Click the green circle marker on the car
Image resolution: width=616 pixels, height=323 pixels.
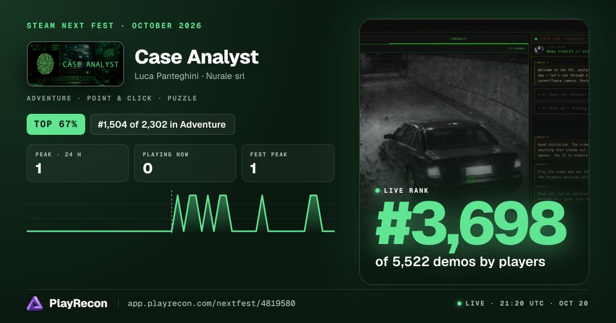coord(470,179)
